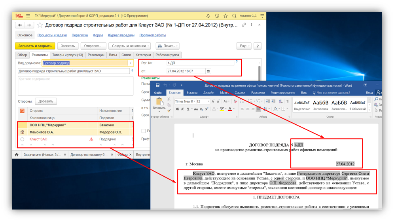This screenshot has width=394, height=221.
Task: Add document to favorites with title star
Action: pyautogui.click(x=40, y=25)
